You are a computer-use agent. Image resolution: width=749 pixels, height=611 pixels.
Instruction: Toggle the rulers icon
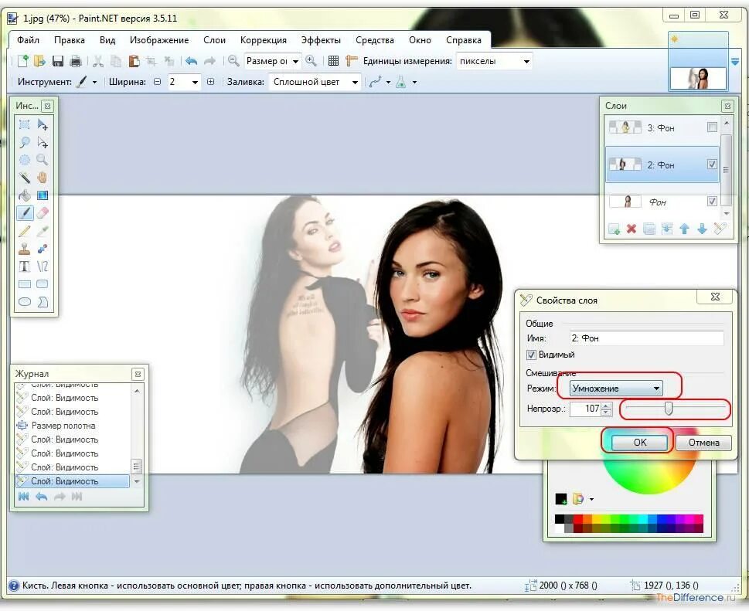point(352,61)
